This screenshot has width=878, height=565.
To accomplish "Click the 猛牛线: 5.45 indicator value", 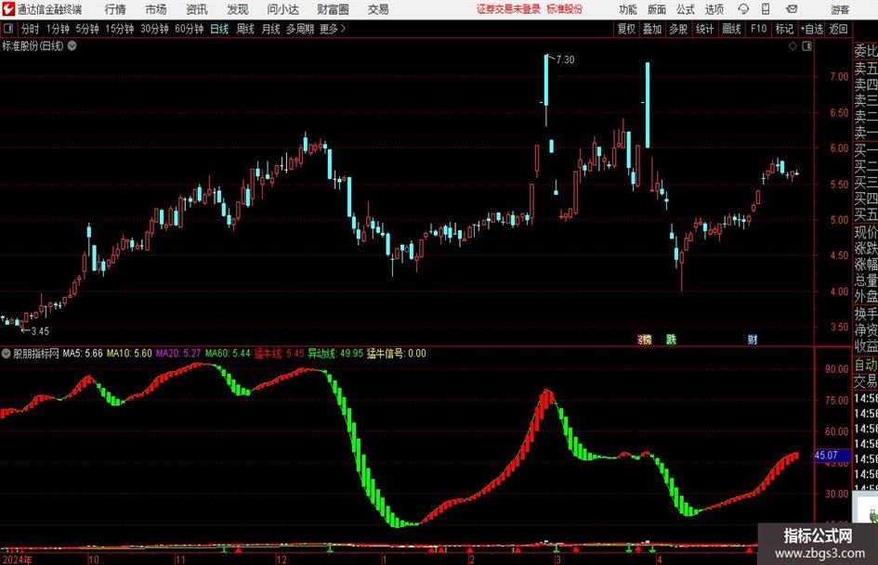I will coord(279,353).
